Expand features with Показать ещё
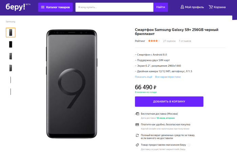This screenshot has height=154, width=237. [144, 77]
